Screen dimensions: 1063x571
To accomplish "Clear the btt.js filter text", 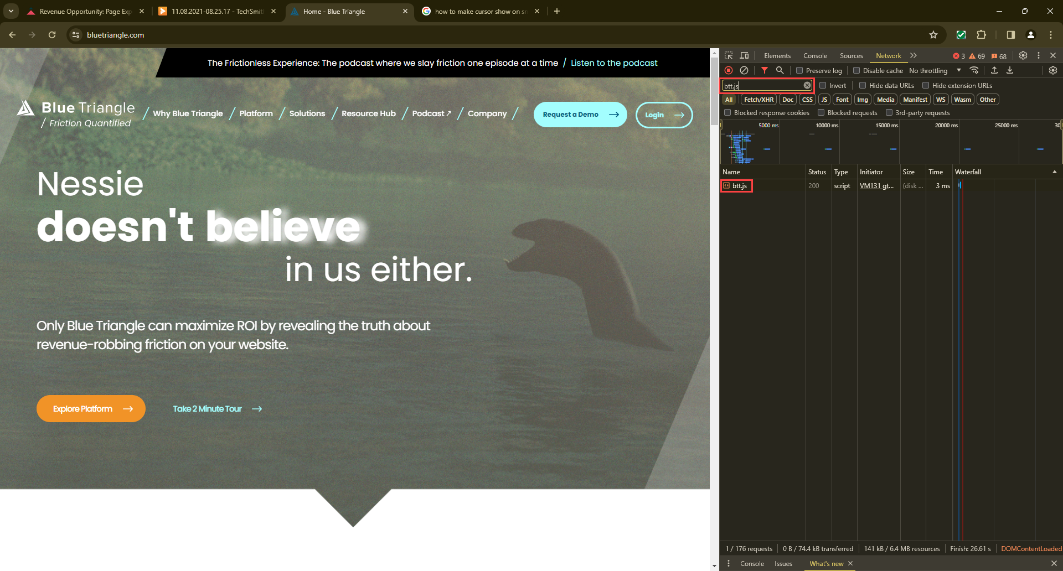I will [807, 85].
